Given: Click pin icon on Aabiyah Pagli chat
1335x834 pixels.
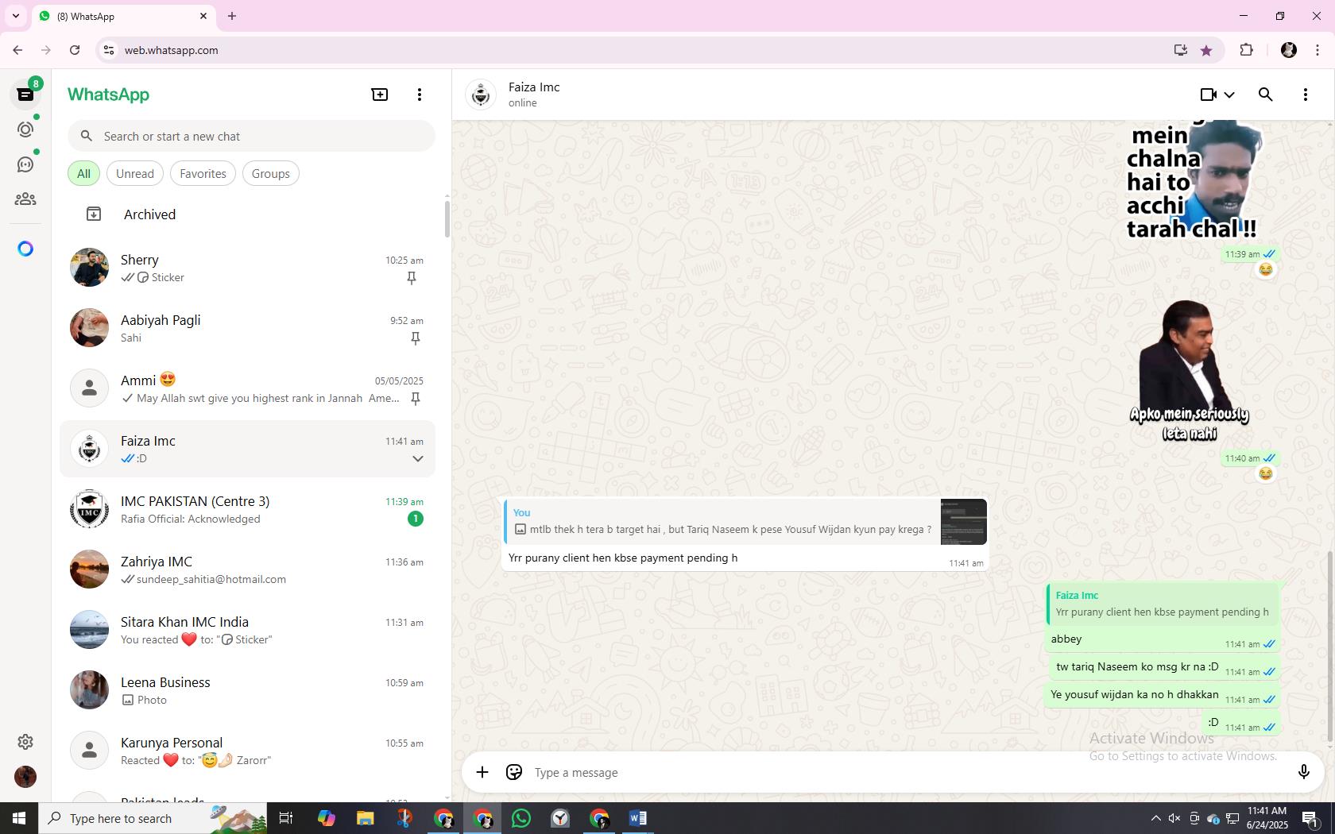Looking at the screenshot, I should (415, 338).
